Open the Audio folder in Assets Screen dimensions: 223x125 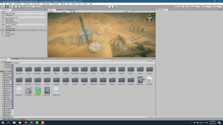point(28,70)
